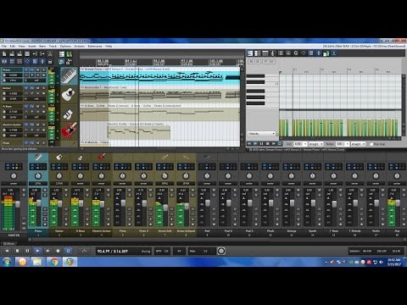The height and width of the screenshot is (305, 407).
Task: Open the Options menu
Action: tap(65, 46)
